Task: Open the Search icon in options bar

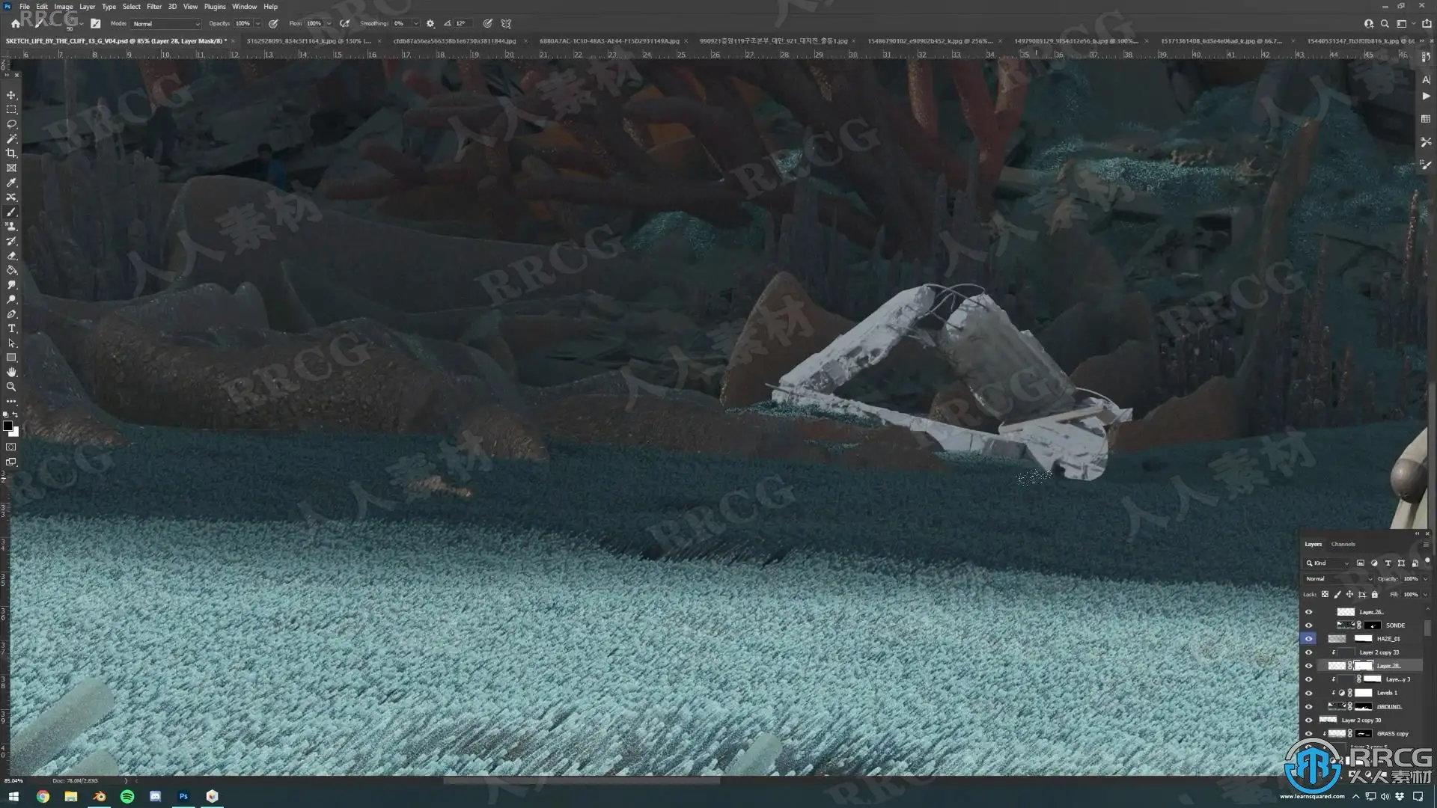Action: point(1385,23)
